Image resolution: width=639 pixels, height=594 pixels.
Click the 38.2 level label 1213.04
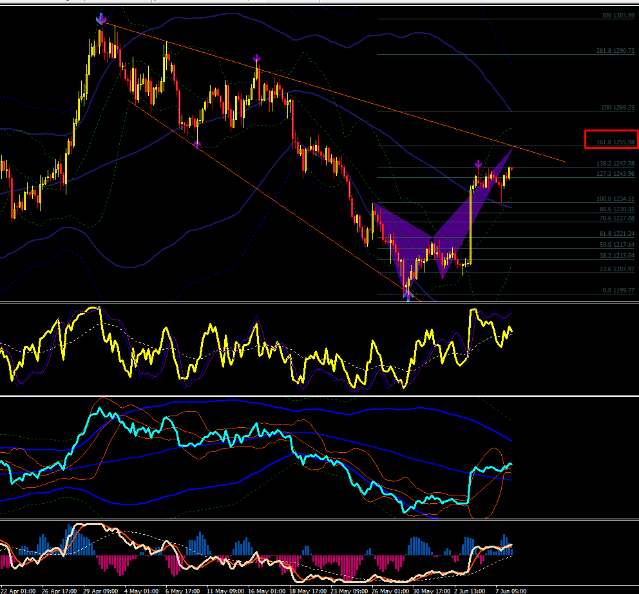[616, 256]
